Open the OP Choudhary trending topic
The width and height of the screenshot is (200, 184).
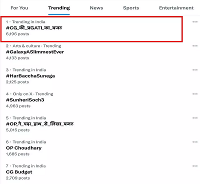coord(23,148)
